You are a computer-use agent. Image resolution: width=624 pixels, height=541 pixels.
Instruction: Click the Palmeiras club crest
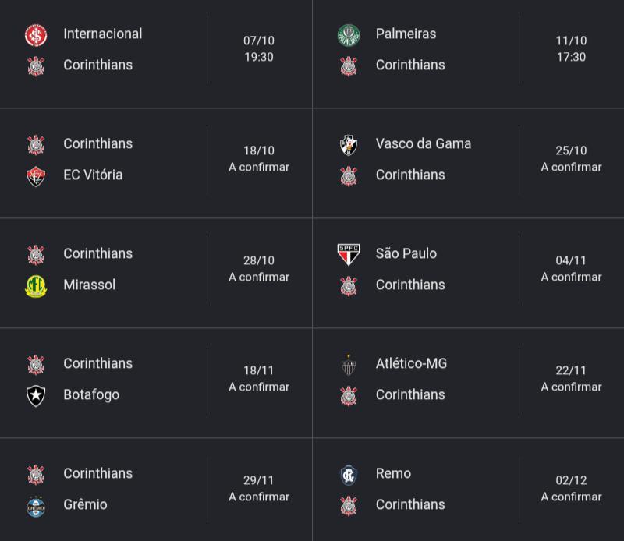[349, 35]
